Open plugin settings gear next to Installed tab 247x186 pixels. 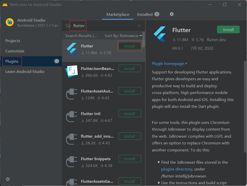click(171, 14)
